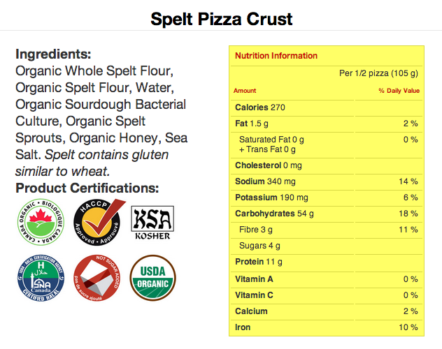This screenshot has width=442, height=349.
Task: Click the Calories 270 row
Action: click(327, 107)
